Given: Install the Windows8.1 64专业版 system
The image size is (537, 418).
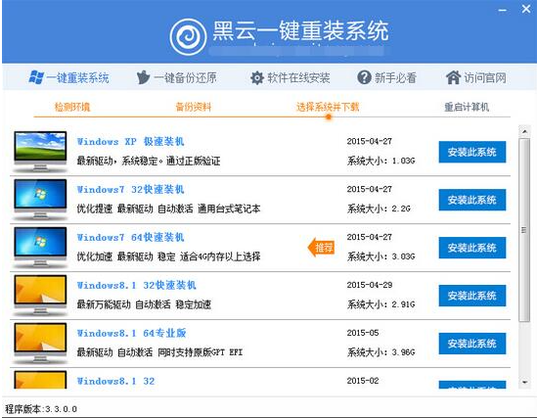Looking at the screenshot, I should pos(472,344).
